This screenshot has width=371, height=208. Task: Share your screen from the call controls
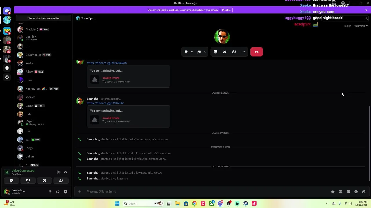click(x=215, y=52)
